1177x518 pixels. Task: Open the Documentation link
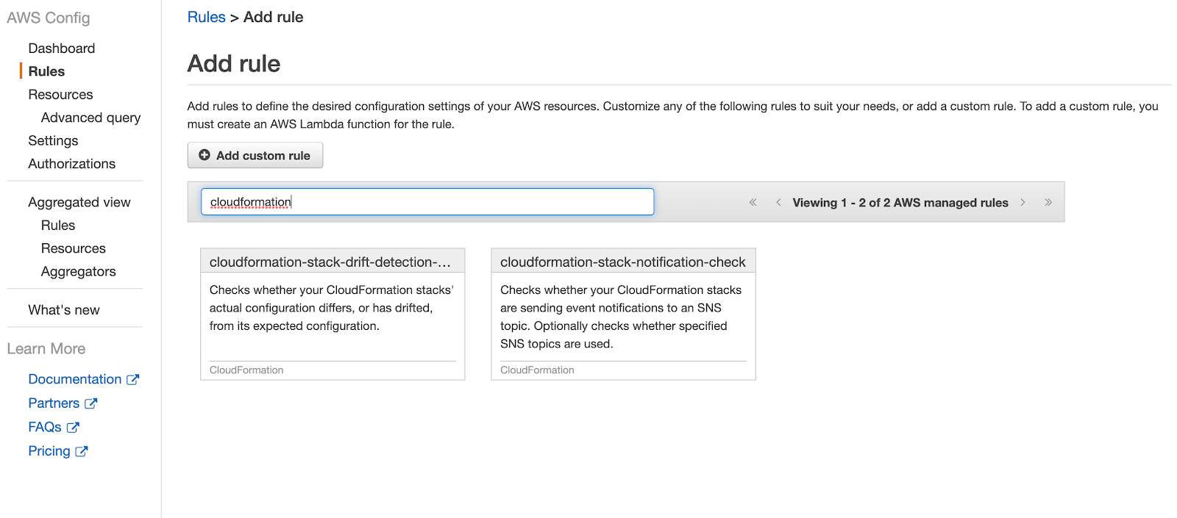click(x=75, y=379)
